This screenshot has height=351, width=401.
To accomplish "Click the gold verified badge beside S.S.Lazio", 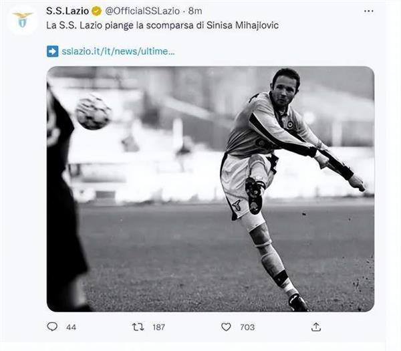I will point(96,11).
